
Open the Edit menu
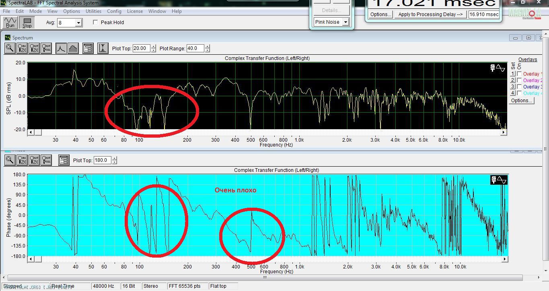click(19, 11)
